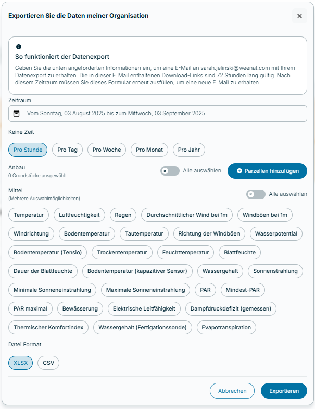Viewport: 315px width, 409px height.
Task: Open the Zeitraum date range picker
Action: 157,114
